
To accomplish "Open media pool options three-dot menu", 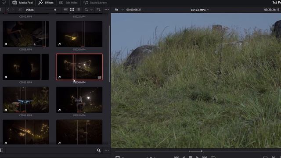I will click(x=107, y=10).
